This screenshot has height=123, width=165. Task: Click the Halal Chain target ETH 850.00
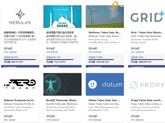click(x=52, y=52)
